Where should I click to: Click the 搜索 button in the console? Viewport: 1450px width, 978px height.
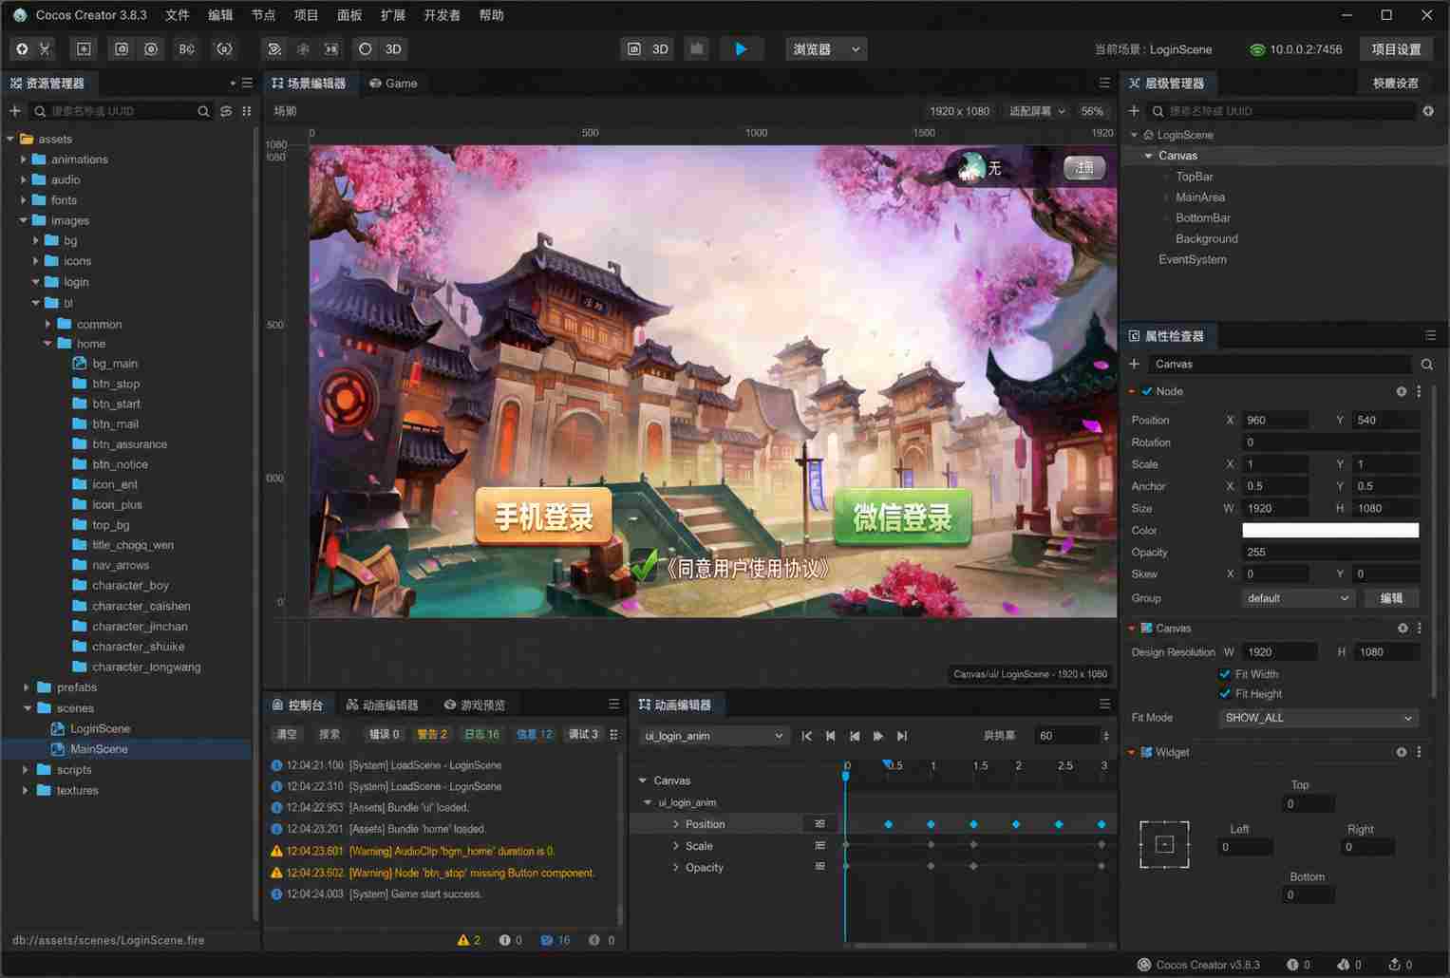(330, 734)
